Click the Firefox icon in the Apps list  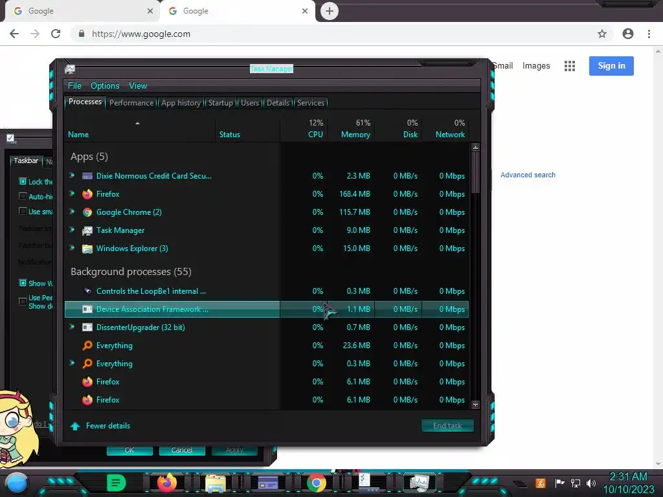(x=87, y=194)
